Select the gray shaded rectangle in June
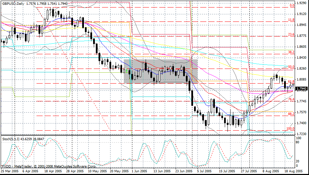The width and height of the screenshot is (309, 175). point(160,71)
